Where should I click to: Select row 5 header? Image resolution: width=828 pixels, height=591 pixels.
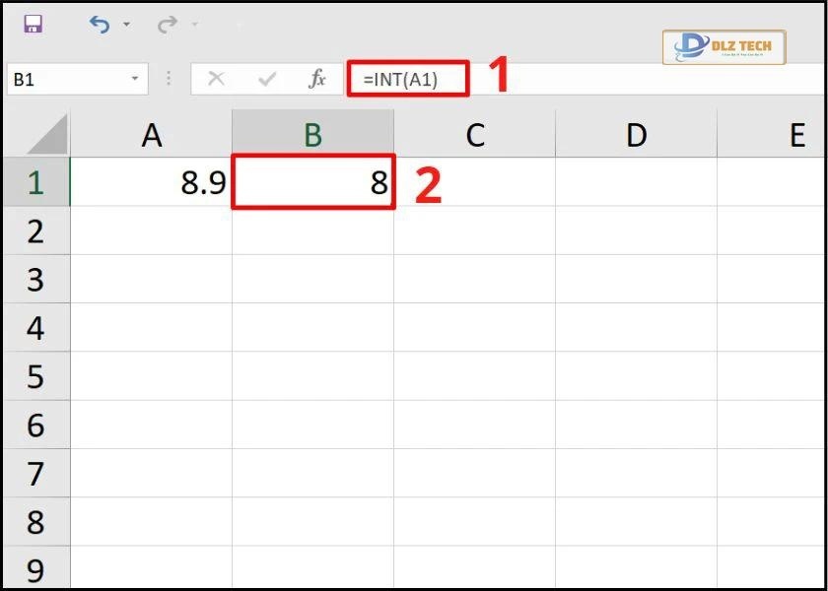pyautogui.click(x=35, y=376)
